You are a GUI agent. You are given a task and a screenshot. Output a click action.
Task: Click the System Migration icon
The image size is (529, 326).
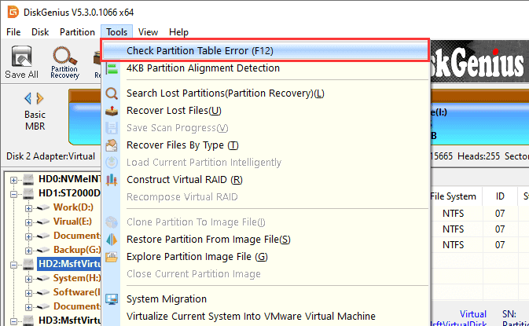click(x=111, y=299)
